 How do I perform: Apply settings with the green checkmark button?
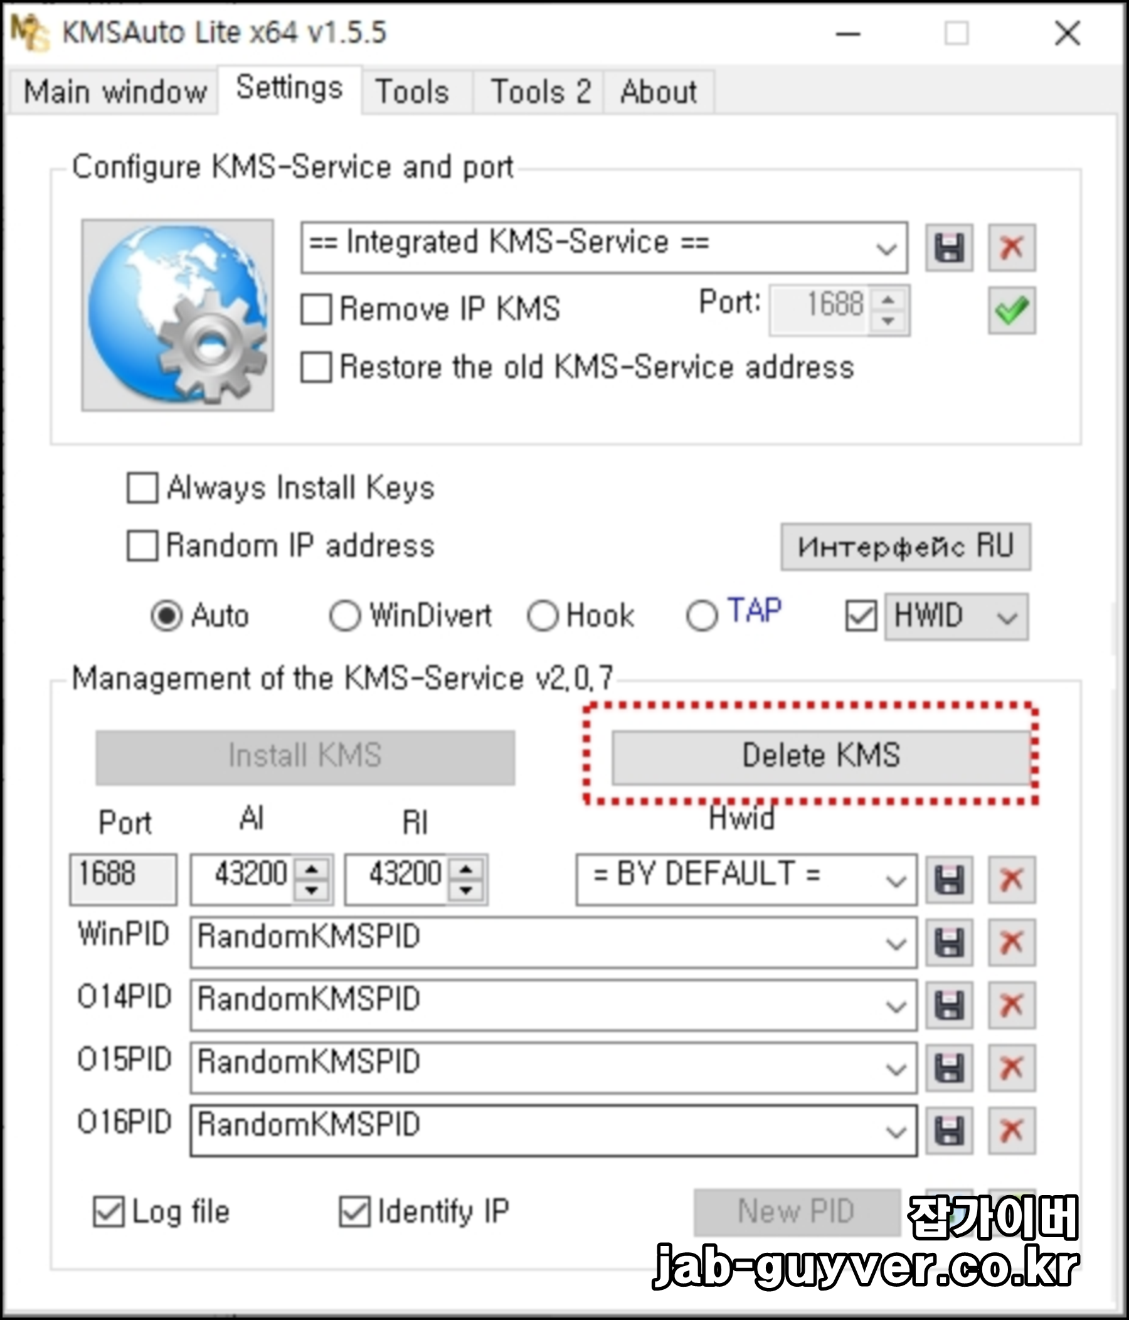[x=1012, y=311]
